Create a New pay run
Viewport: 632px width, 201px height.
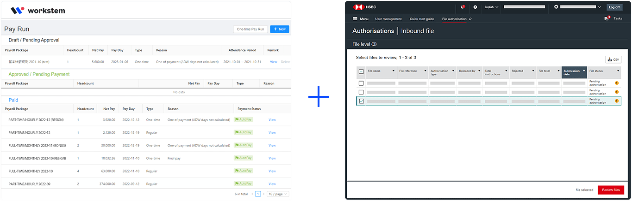point(280,29)
